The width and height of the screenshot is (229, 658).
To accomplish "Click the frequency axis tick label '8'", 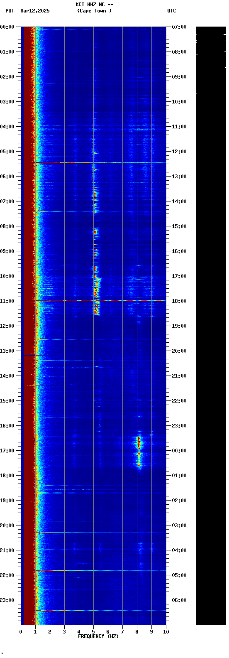I will (137, 632).
